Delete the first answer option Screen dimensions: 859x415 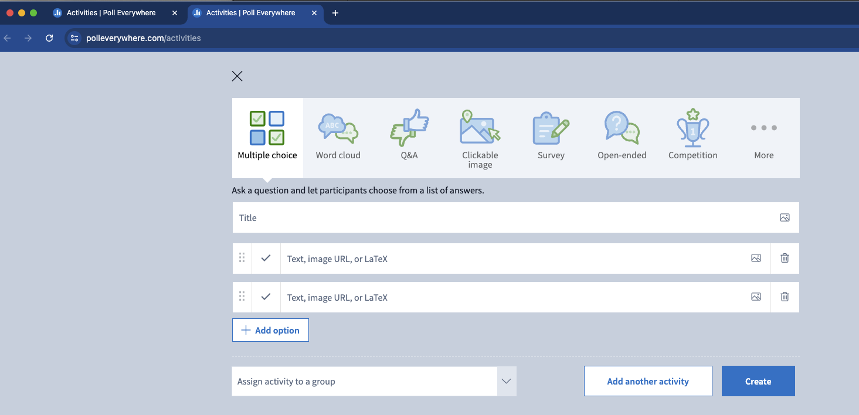785,258
